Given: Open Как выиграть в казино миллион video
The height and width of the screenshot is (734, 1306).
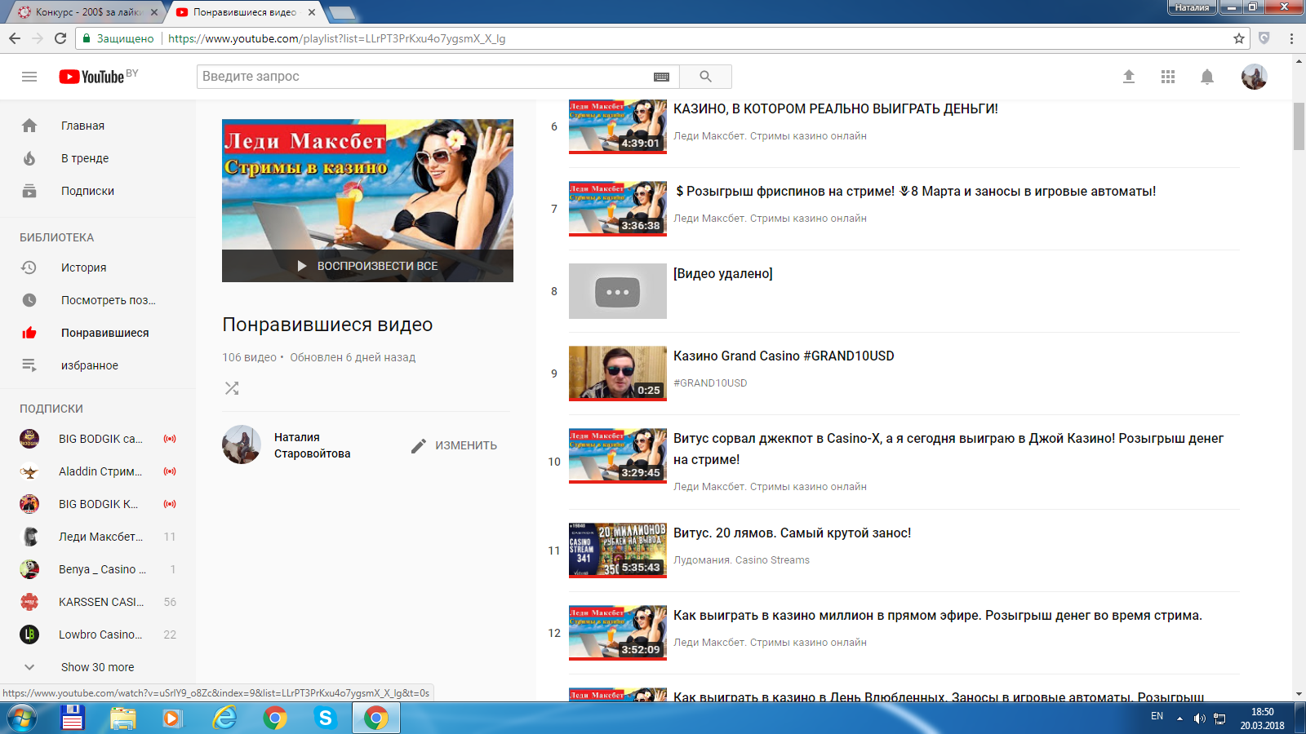Looking at the screenshot, I should (x=938, y=615).
